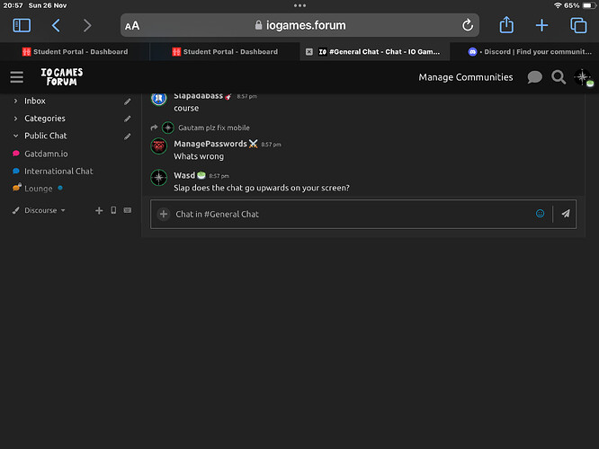Click the ManagePasswords avatar

(x=159, y=146)
